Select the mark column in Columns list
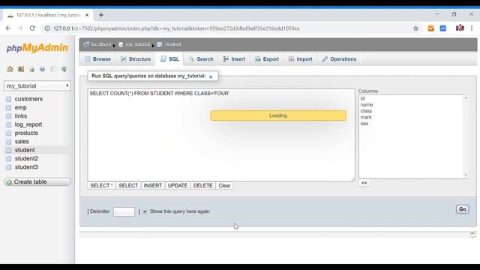 [366, 117]
